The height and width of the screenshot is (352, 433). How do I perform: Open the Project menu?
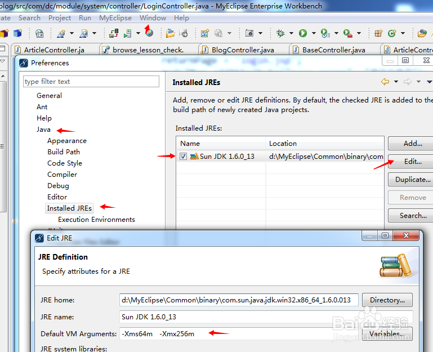(x=60, y=18)
